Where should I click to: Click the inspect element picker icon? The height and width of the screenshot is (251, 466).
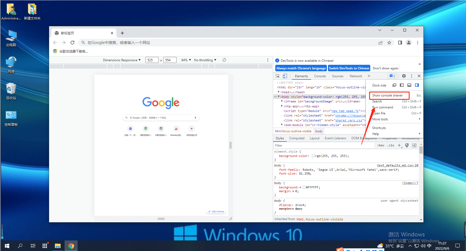[277, 76]
